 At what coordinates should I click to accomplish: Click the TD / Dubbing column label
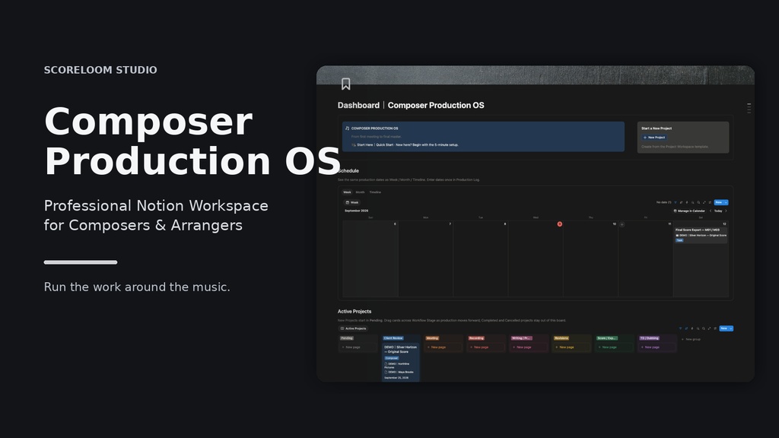650,338
